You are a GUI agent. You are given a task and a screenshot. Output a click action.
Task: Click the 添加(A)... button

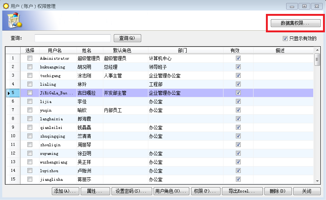coord(65,191)
